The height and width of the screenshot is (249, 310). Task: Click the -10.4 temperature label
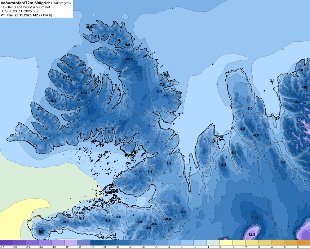point(83,93)
